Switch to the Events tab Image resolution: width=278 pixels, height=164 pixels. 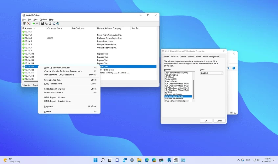point(198,57)
